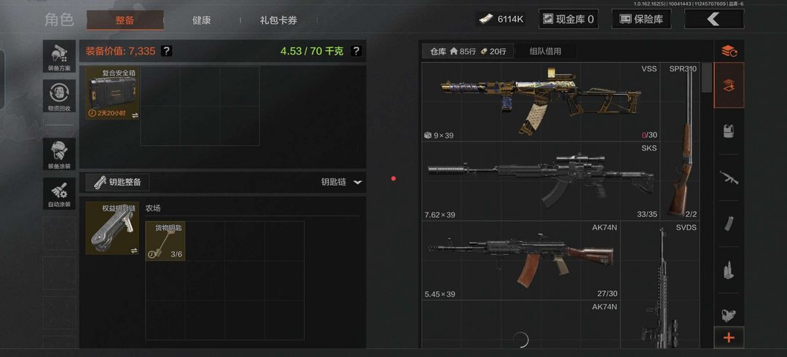Toggle swap arrows on 权益钥匙链
The image size is (787, 357).
pos(134,250)
